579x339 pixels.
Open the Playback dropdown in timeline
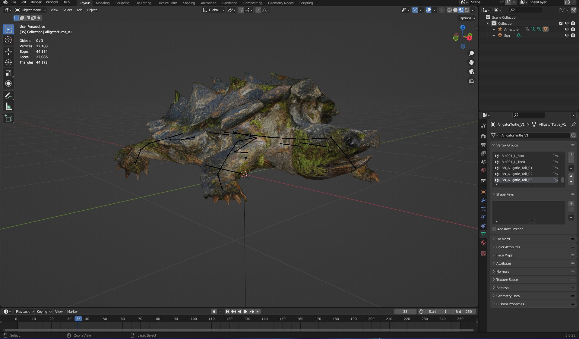point(24,312)
